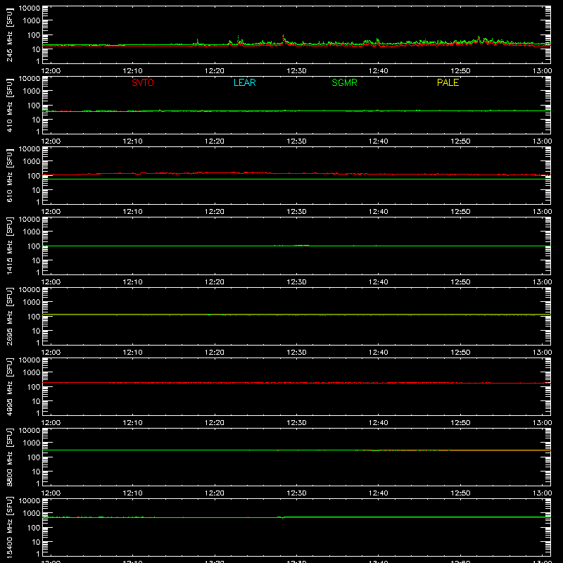This screenshot has height=563, width=563.
Task: Select the 410 MHz [SFU] axis title
Action: 10,105
